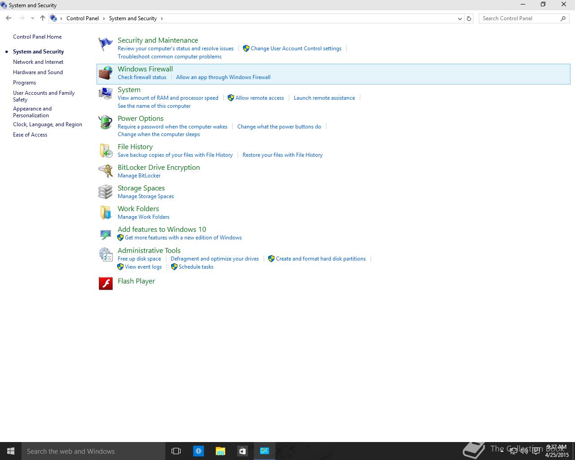This screenshot has width=575, height=460.
Task: Click the Storage Spaces drives icon
Action: tap(106, 192)
